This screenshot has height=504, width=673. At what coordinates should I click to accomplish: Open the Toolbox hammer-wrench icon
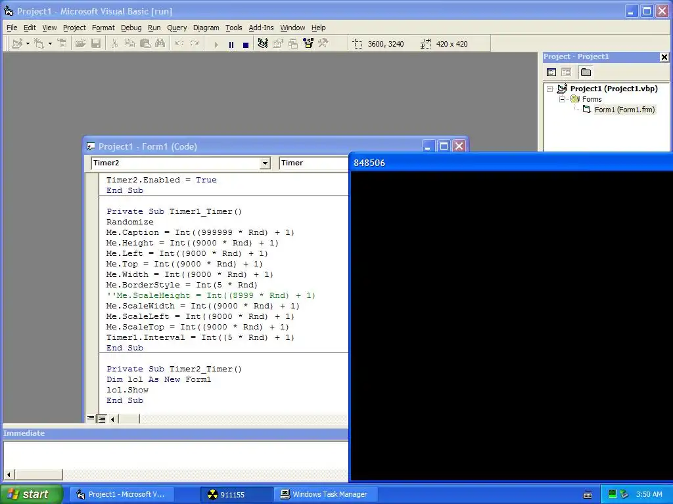[323, 43]
